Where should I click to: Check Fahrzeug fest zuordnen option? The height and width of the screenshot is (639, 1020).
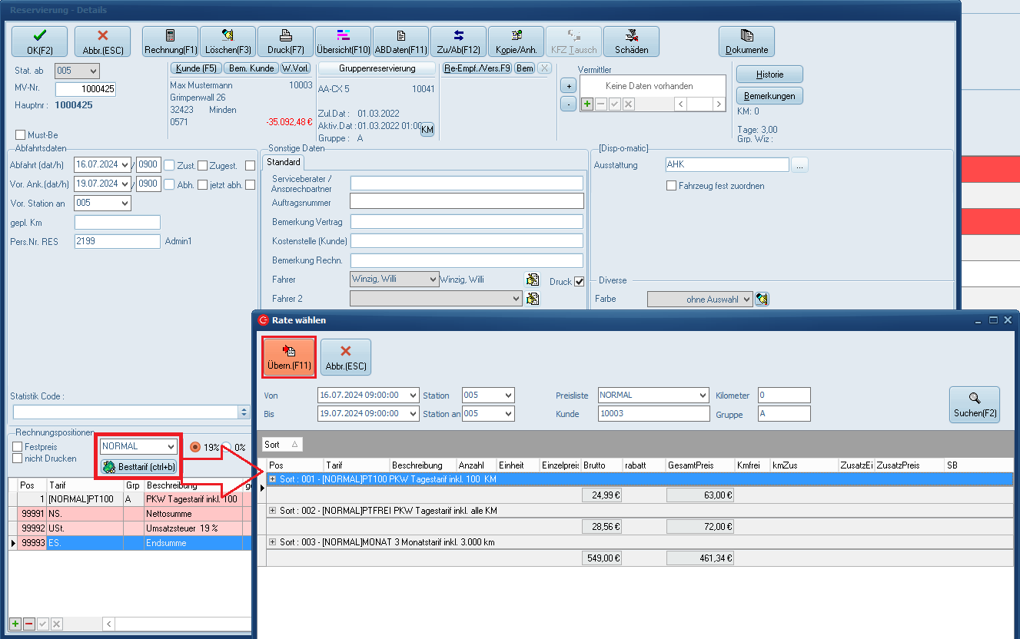(x=672, y=186)
